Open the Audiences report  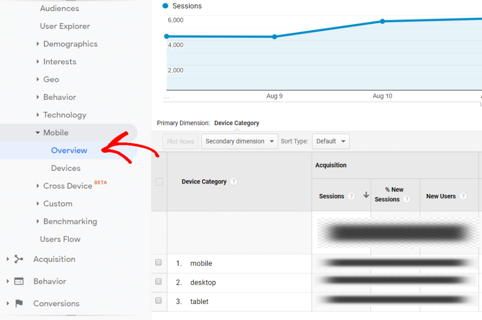pos(59,8)
